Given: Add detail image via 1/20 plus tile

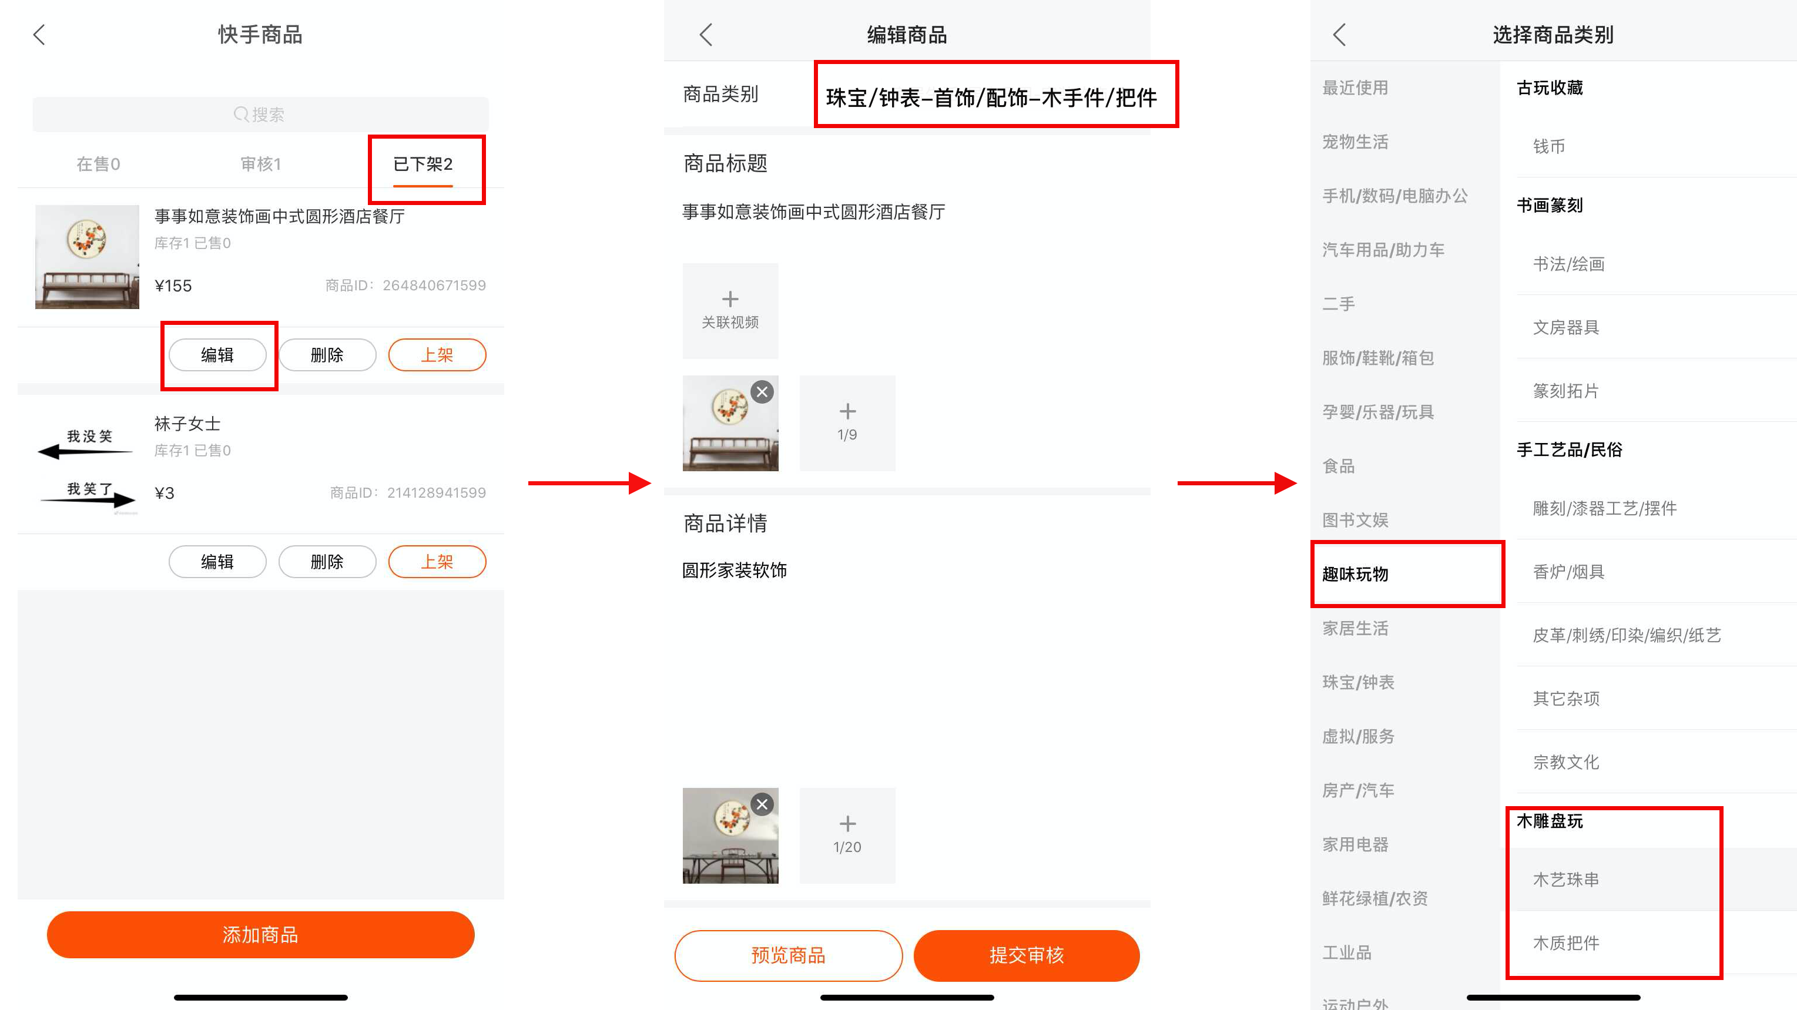Looking at the screenshot, I should [847, 835].
